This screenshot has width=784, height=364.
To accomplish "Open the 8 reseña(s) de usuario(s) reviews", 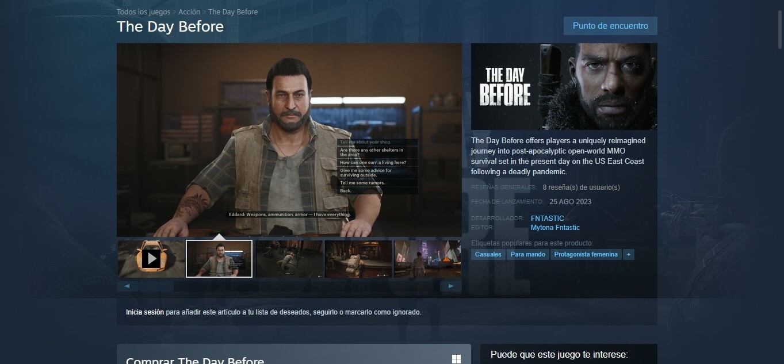I will (581, 187).
